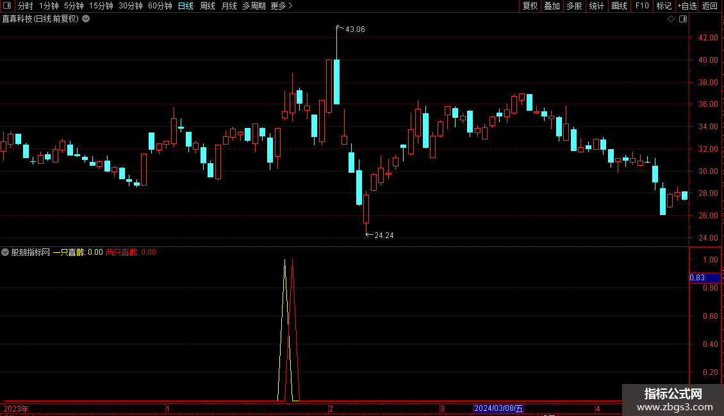Click the diamond icon above price axis
The height and width of the screenshot is (416, 724).
[x=671, y=19]
